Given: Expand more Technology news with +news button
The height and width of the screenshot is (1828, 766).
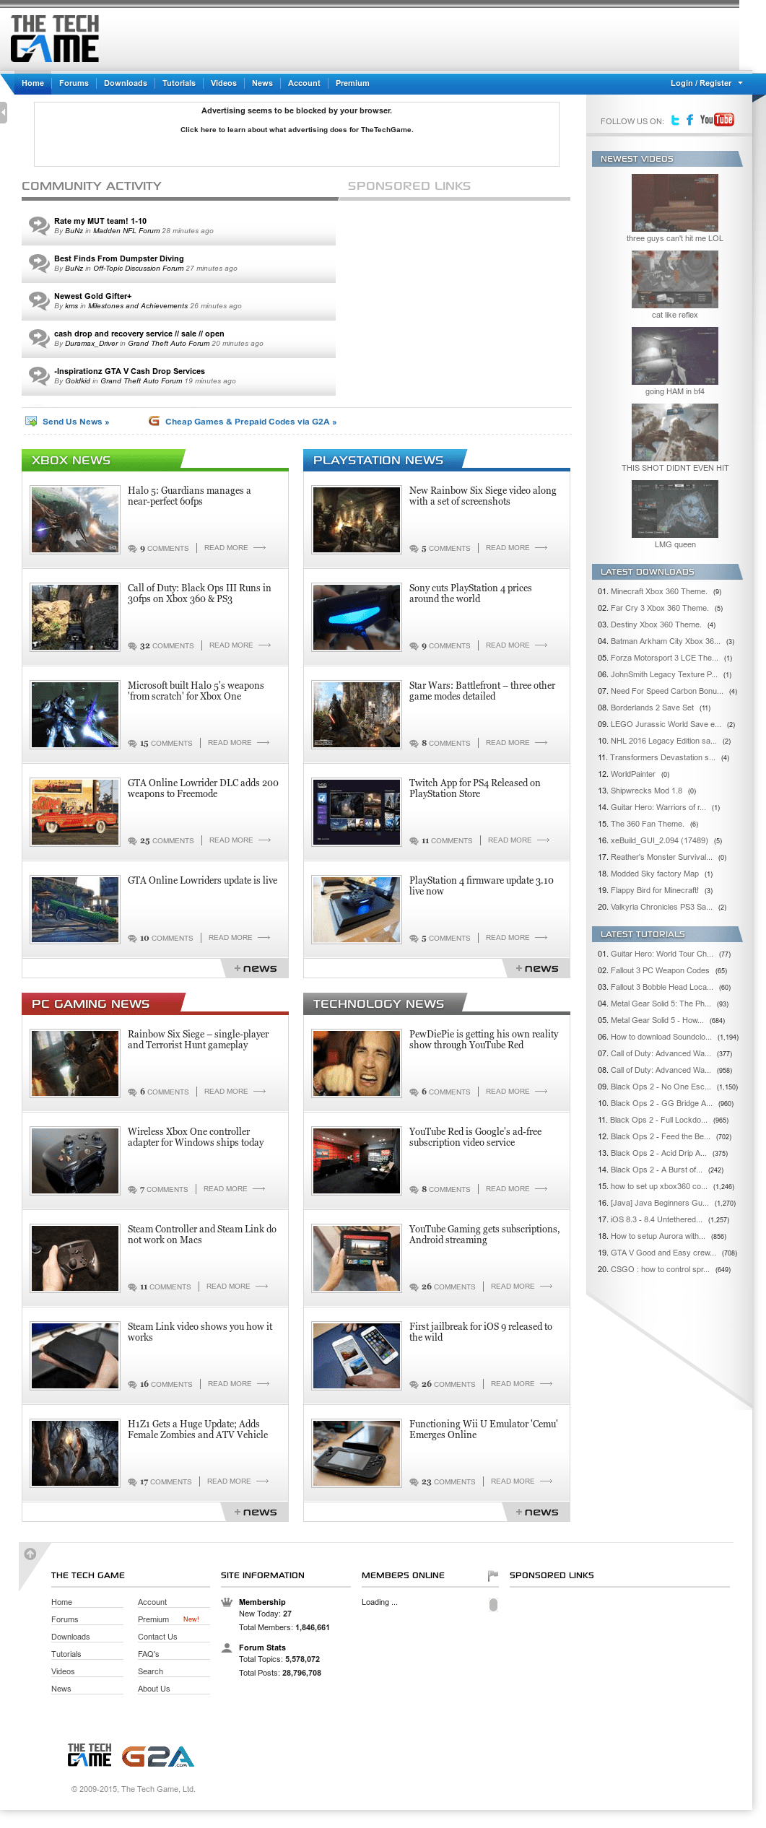Looking at the screenshot, I should 537,1512.
